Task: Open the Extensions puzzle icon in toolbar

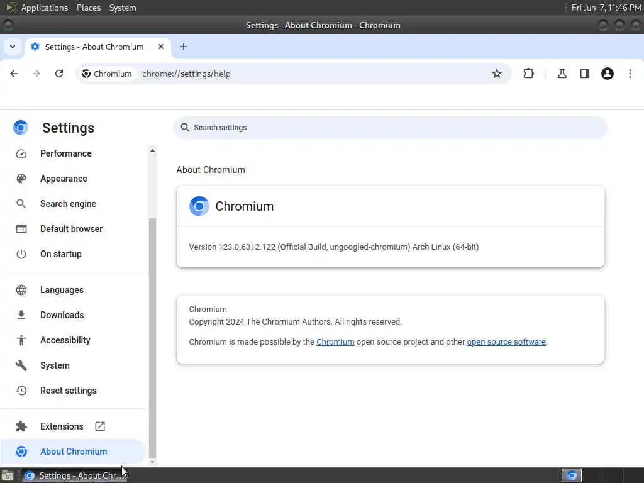Action: (528, 74)
